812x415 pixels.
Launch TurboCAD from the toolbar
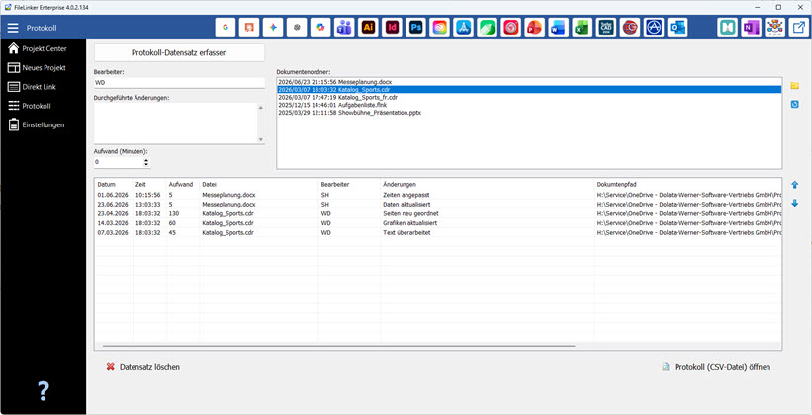coord(606,28)
